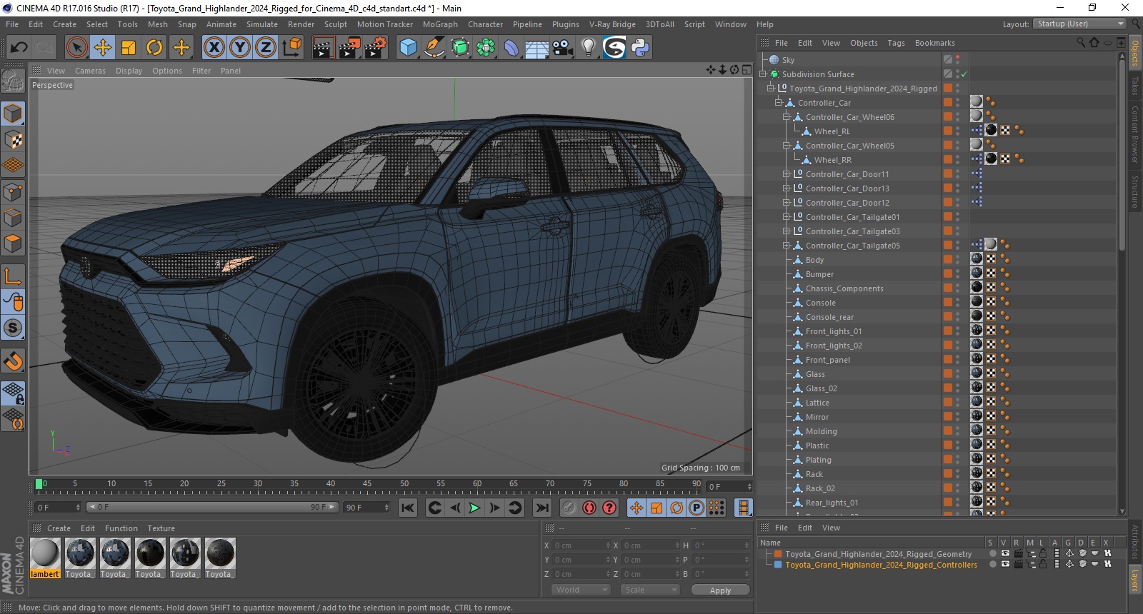This screenshot has width=1143, height=614.
Task: Open the Layout Startup dropdown
Action: 1079,24
